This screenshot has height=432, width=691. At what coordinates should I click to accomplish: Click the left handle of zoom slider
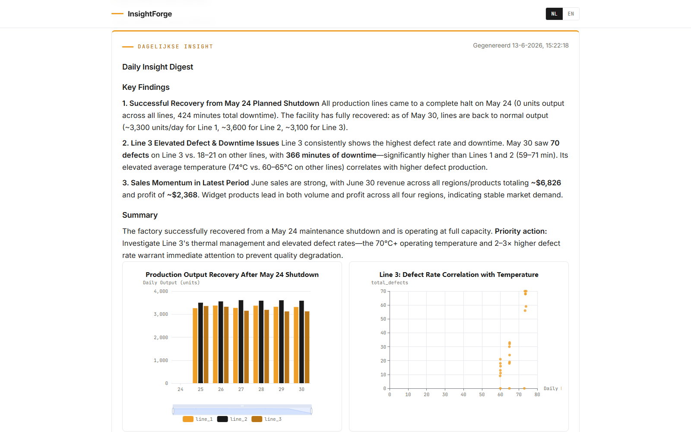click(x=173, y=411)
